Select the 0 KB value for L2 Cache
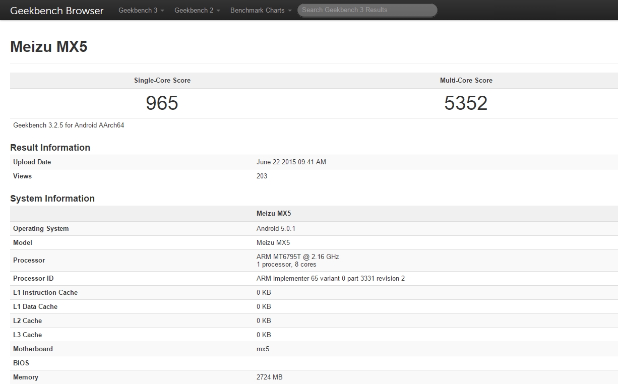Image resolution: width=618 pixels, height=384 pixels. (x=264, y=321)
